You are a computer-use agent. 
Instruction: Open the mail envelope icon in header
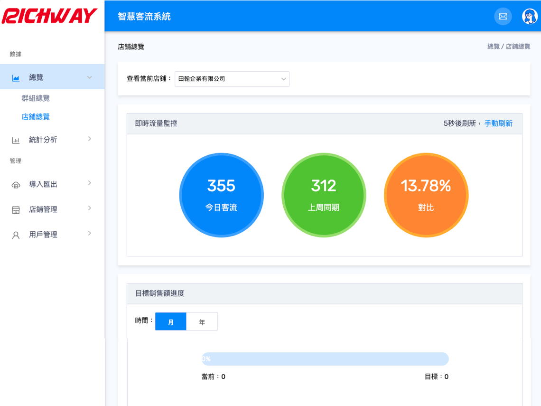coord(503,16)
